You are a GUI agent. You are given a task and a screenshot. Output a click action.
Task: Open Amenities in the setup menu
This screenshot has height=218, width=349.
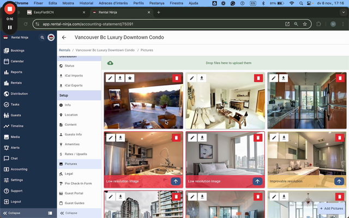click(x=79, y=144)
